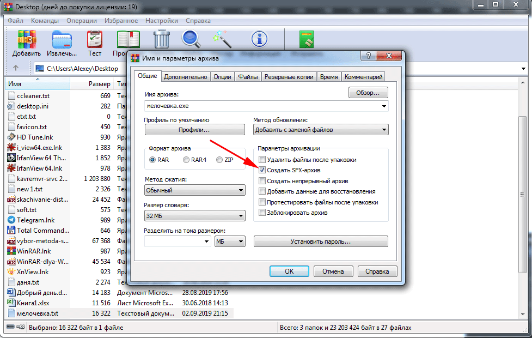The width and height of the screenshot is (532, 338).
Task: Enable Удалить файлы после упаковки checkbox
Action: [262, 159]
